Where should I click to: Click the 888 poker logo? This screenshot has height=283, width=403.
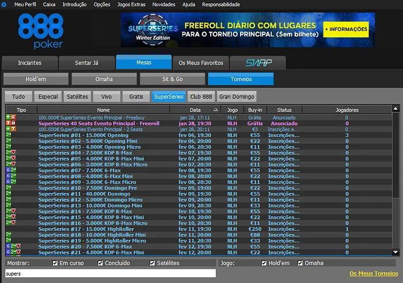41,31
